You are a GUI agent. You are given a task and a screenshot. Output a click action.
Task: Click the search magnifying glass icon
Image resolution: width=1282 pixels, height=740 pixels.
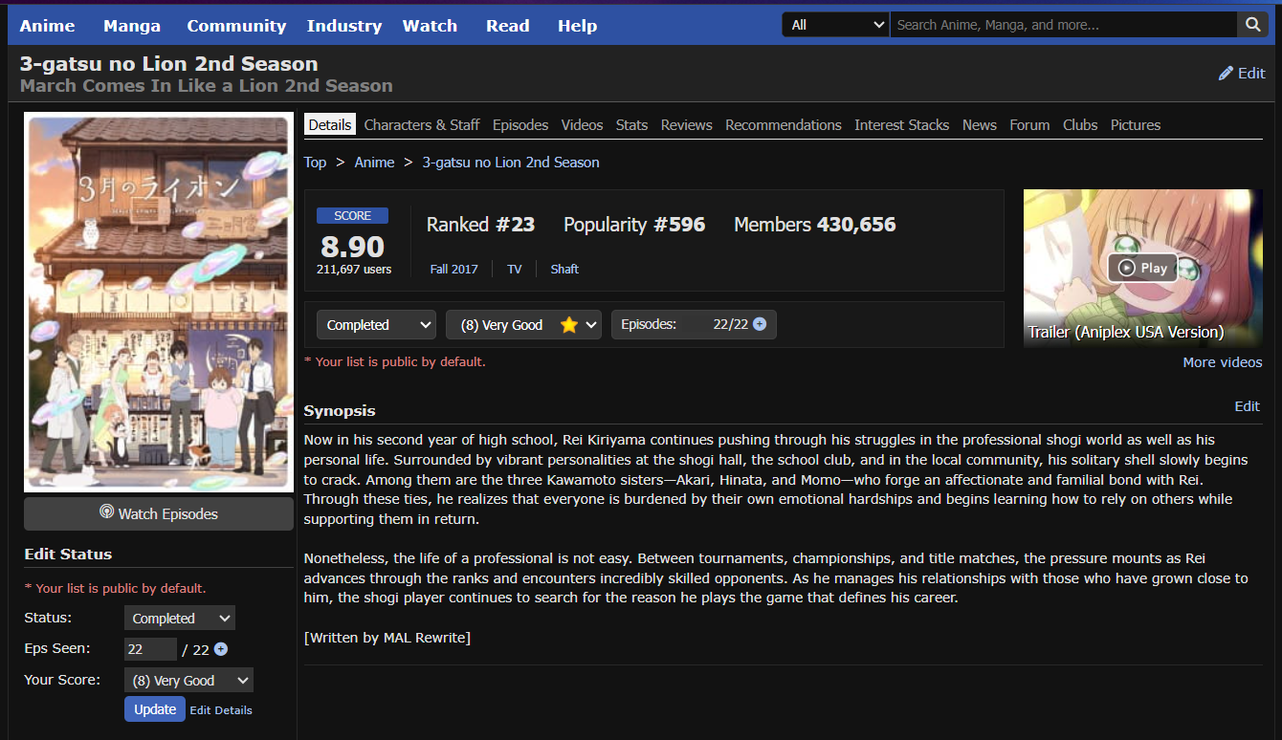tap(1251, 25)
